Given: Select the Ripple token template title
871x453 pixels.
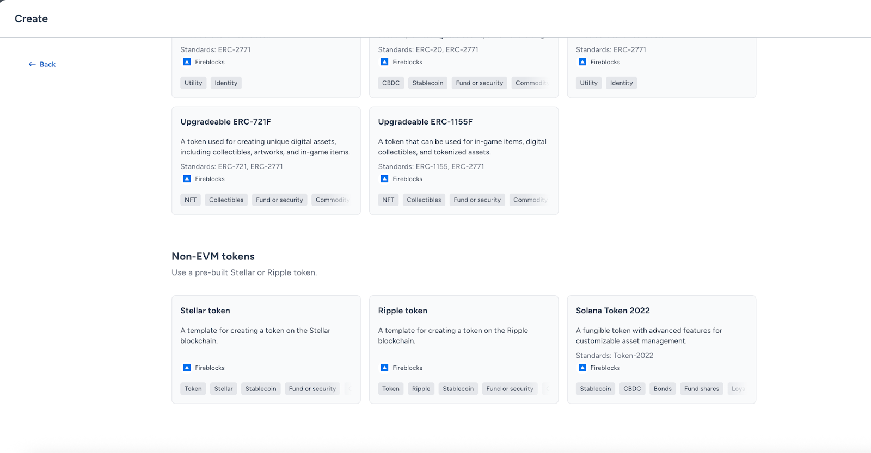Looking at the screenshot, I should [x=403, y=311].
